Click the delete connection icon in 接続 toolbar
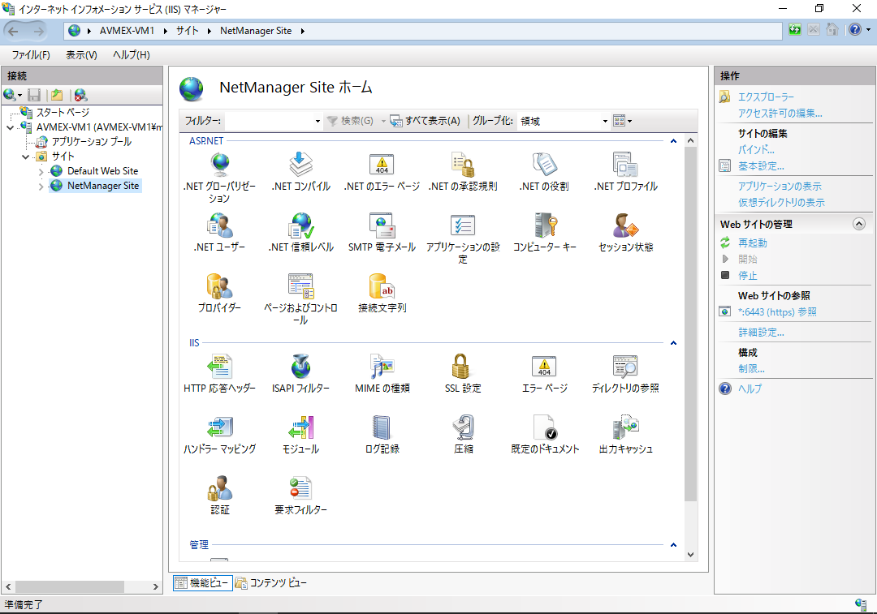Image resolution: width=877 pixels, height=614 pixels. 80,95
